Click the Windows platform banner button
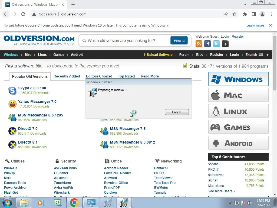Viewport: 277px width, 208px height. point(238,79)
